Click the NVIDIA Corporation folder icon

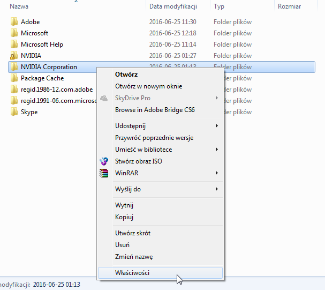pyautogui.click(x=14, y=66)
